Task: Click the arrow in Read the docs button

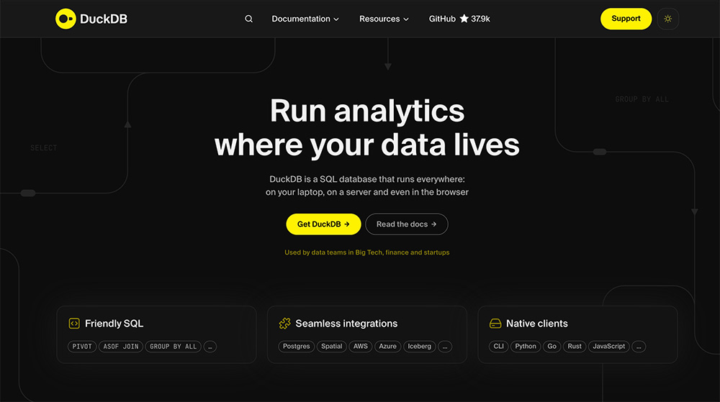Action: (x=434, y=224)
